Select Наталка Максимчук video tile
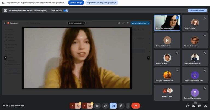Viewport: 210px width, 110px height. [167, 23]
